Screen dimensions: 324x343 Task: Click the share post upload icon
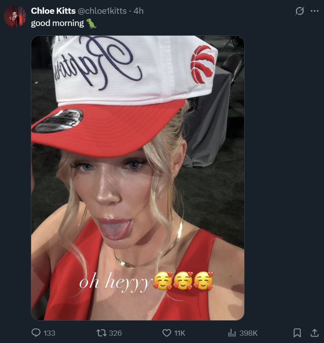click(x=314, y=333)
